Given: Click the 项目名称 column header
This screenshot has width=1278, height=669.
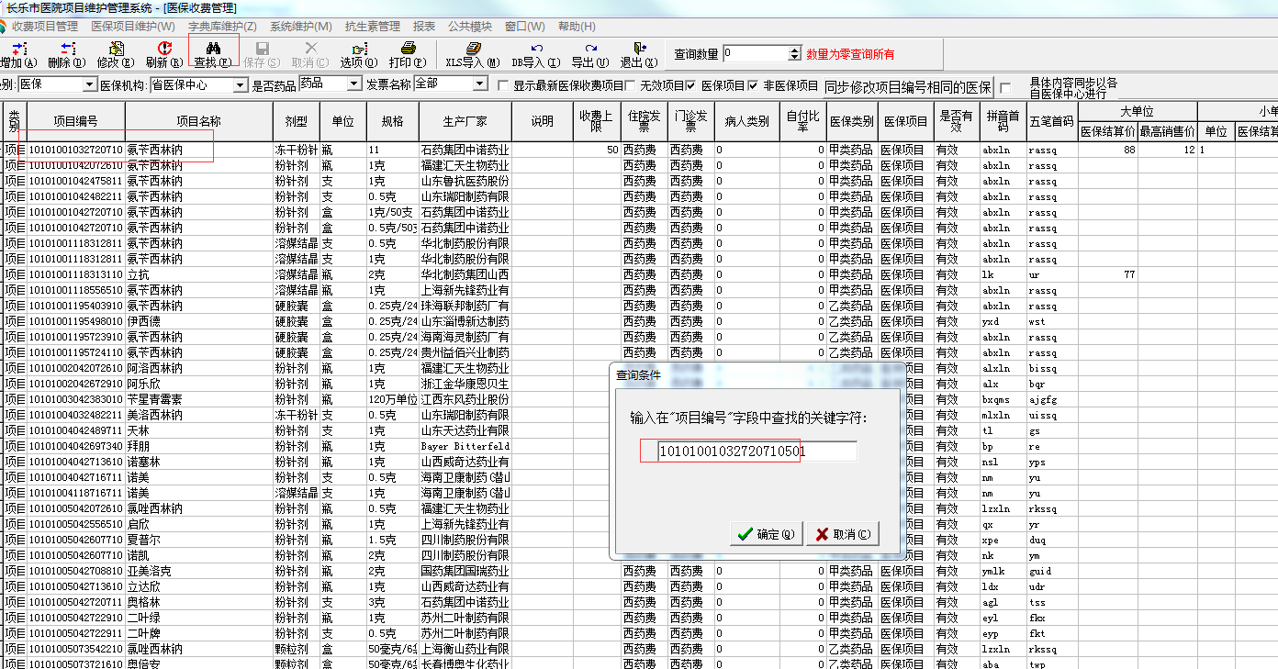Looking at the screenshot, I should coord(199,121).
